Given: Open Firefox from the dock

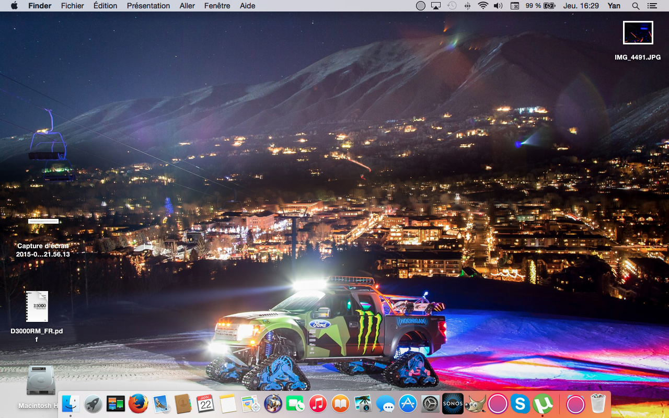Looking at the screenshot, I should [x=139, y=403].
